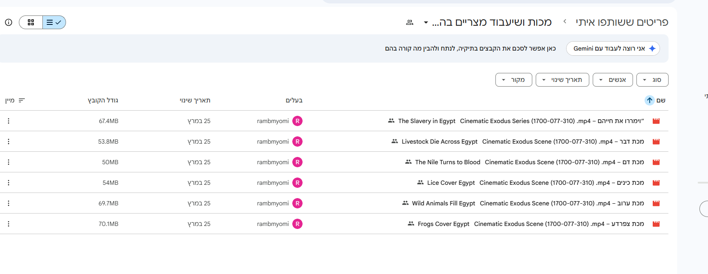Open more actions for Frogs Cover Egypt file
The width and height of the screenshot is (708, 274).
tap(9, 224)
